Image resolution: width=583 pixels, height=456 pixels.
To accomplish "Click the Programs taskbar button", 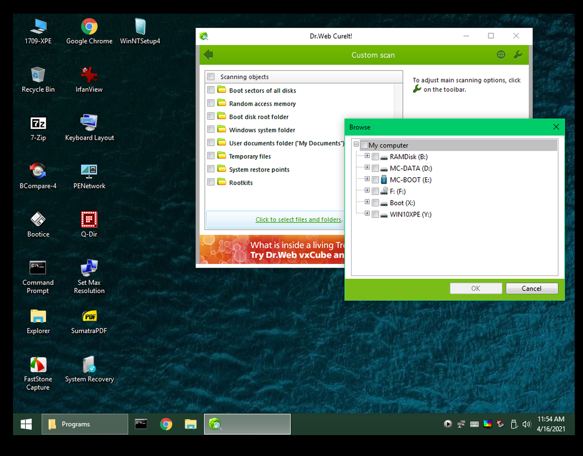I will coord(85,424).
